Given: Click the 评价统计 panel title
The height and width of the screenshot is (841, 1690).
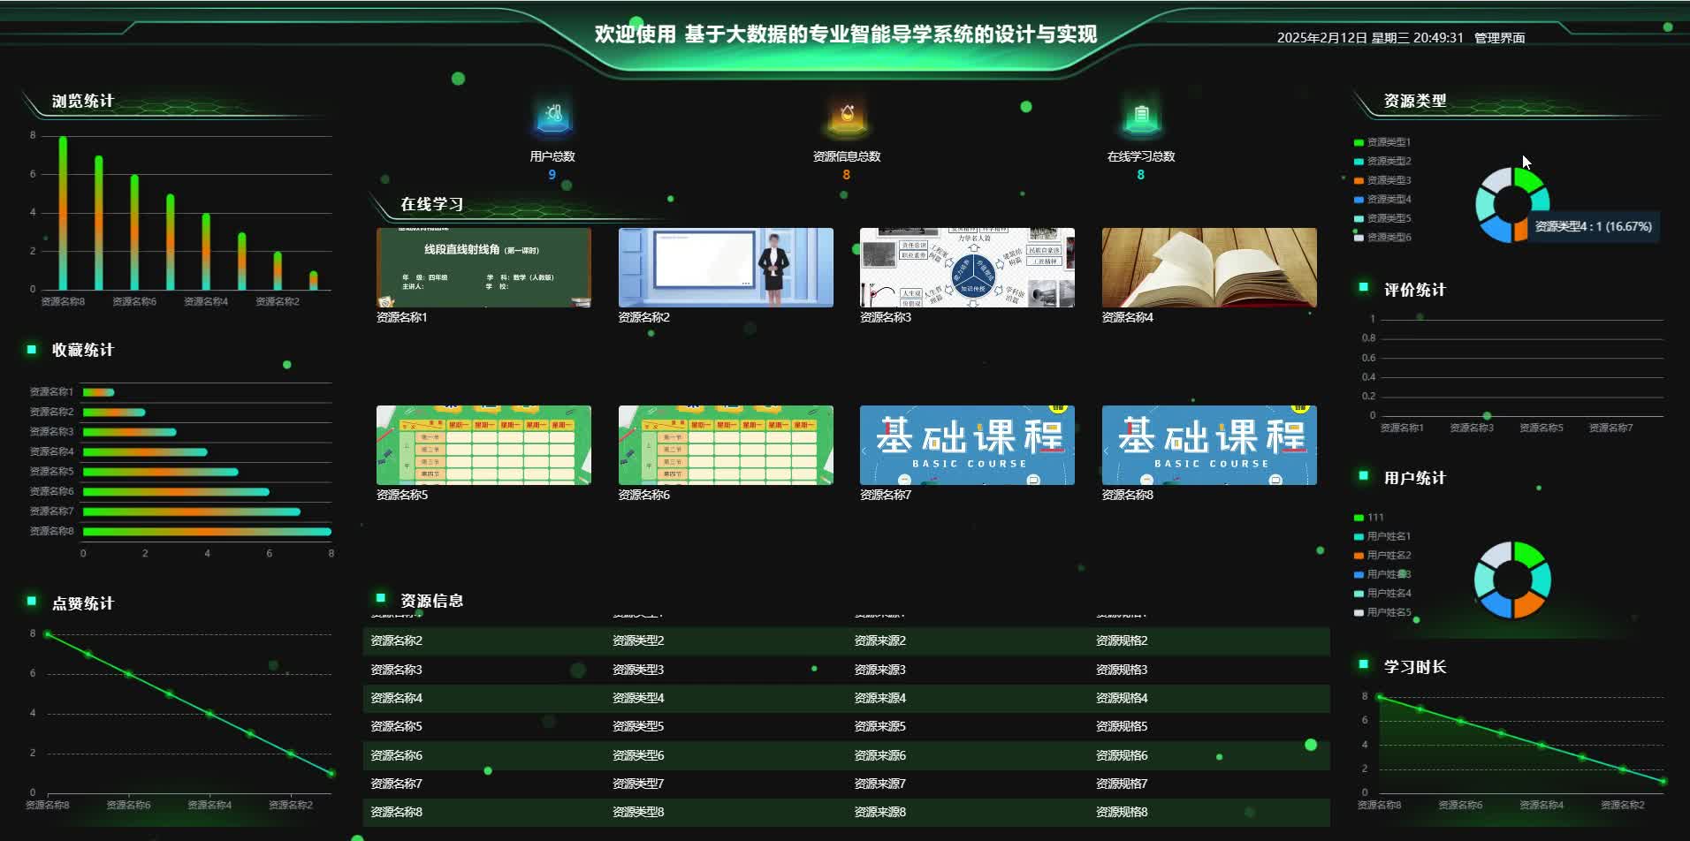Looking at the screenshot, I should click(1415, 290).
